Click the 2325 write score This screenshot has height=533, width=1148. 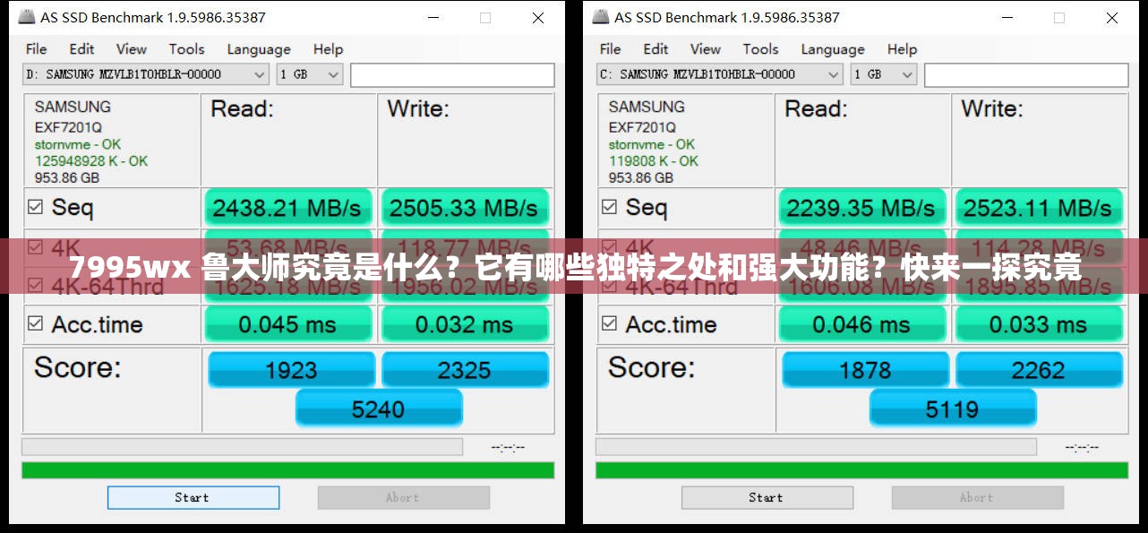465,369
